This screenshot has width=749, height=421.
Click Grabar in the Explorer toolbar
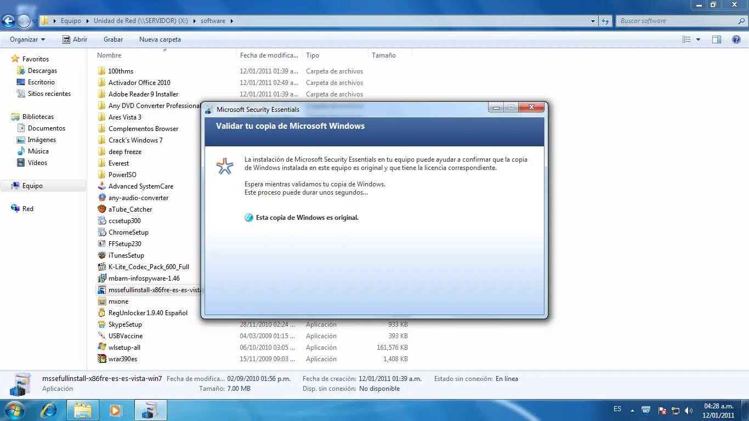(113, 39)
